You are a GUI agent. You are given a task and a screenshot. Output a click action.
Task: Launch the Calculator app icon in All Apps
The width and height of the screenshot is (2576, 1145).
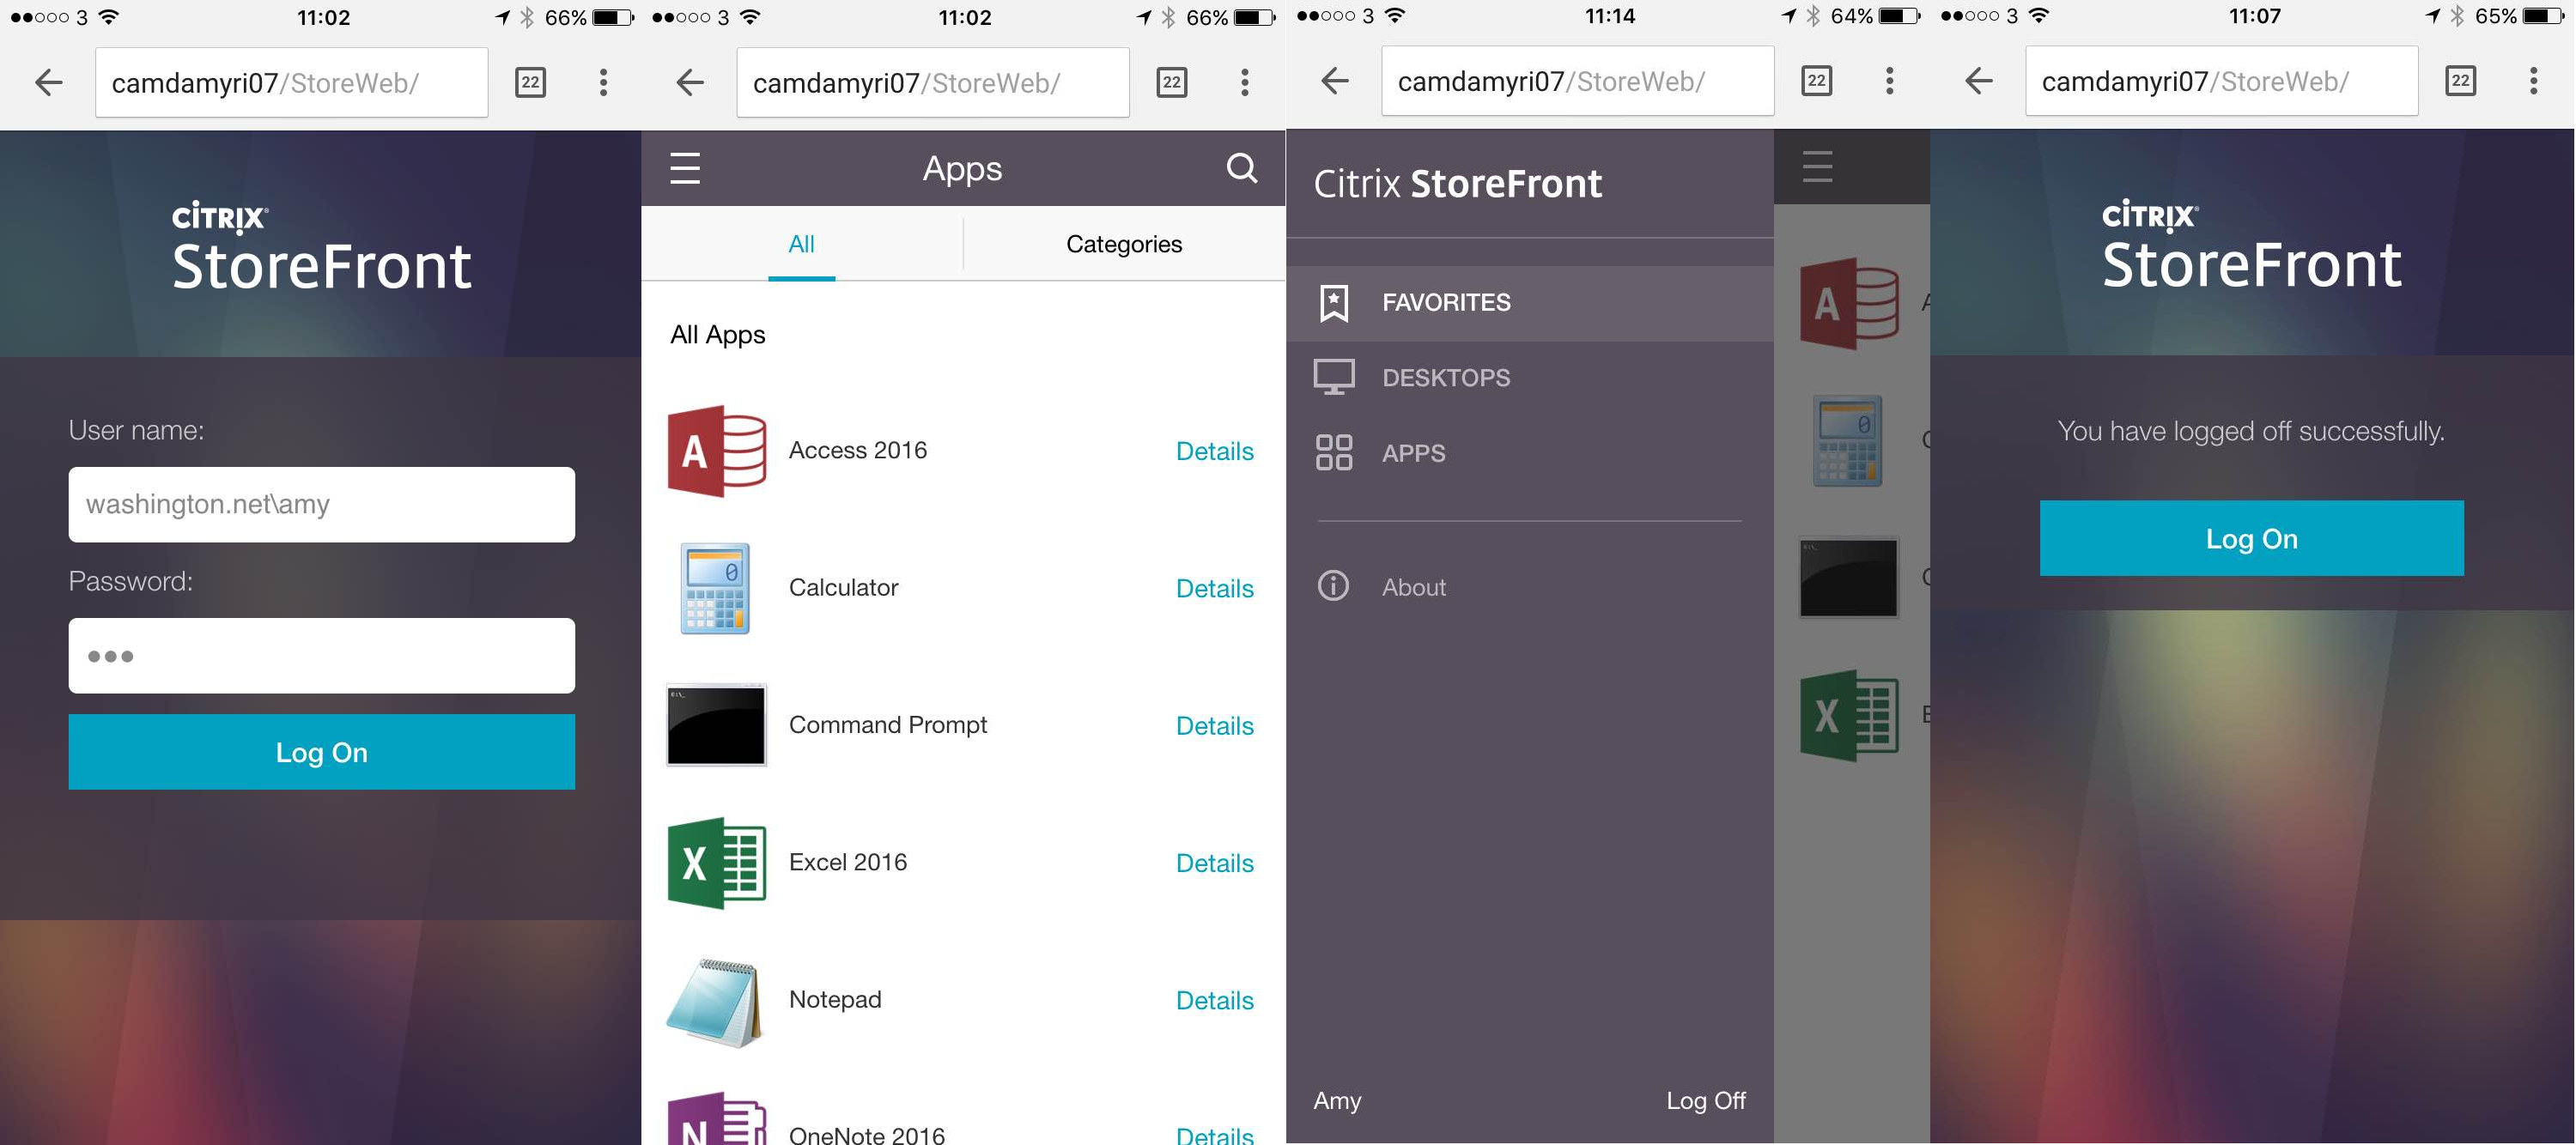715,588
